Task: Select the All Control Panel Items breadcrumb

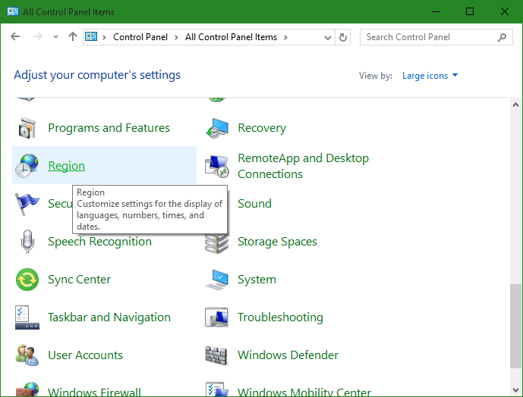Action: point(232,37)
